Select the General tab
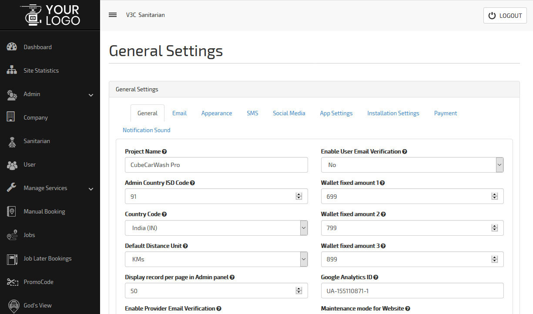This screenshot has width=533, height=314. point(147,113)
